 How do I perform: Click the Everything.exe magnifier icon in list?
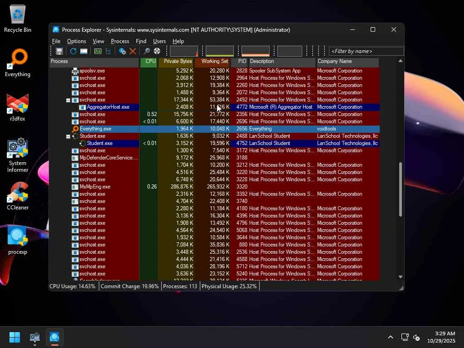coord(75,129)
